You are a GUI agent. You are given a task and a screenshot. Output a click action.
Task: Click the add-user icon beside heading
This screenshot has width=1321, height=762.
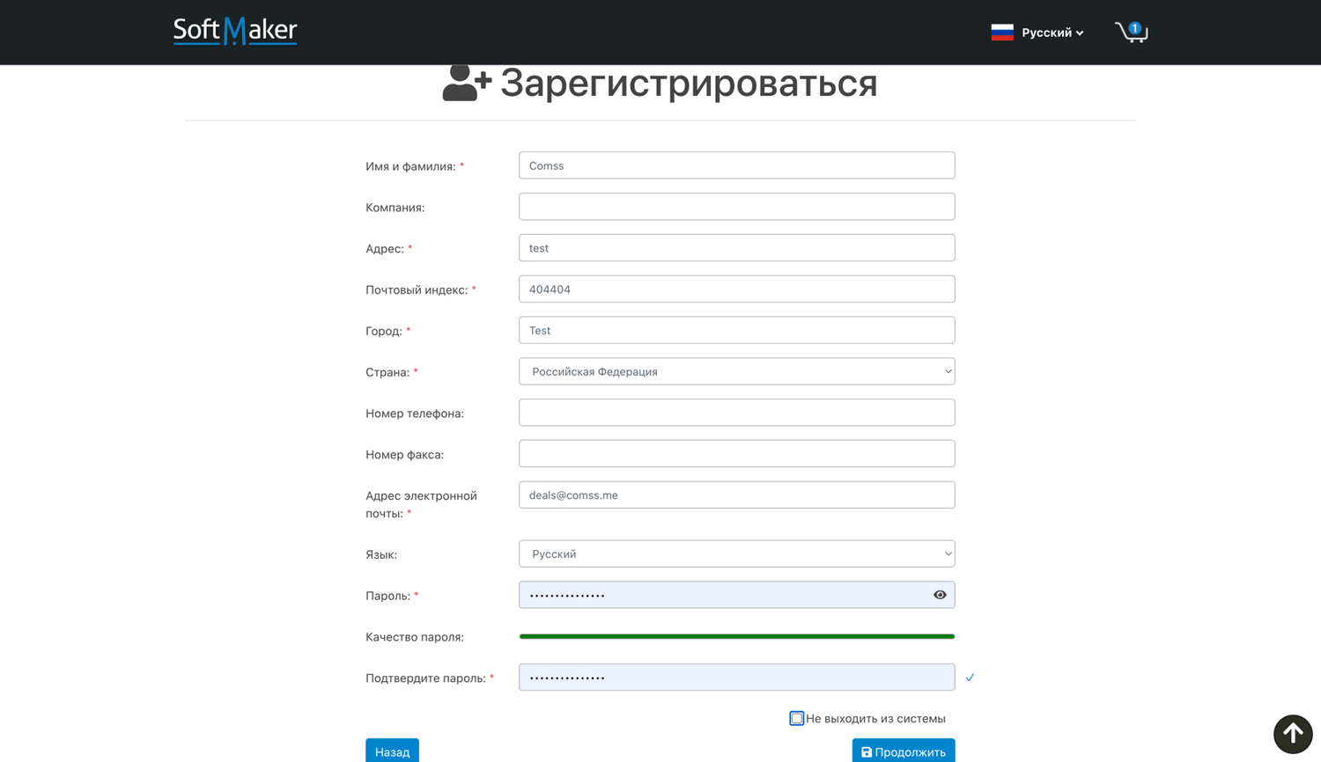point(467,83)
